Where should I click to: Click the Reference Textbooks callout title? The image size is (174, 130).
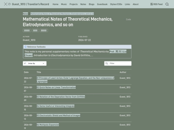[x=36, y=47]
